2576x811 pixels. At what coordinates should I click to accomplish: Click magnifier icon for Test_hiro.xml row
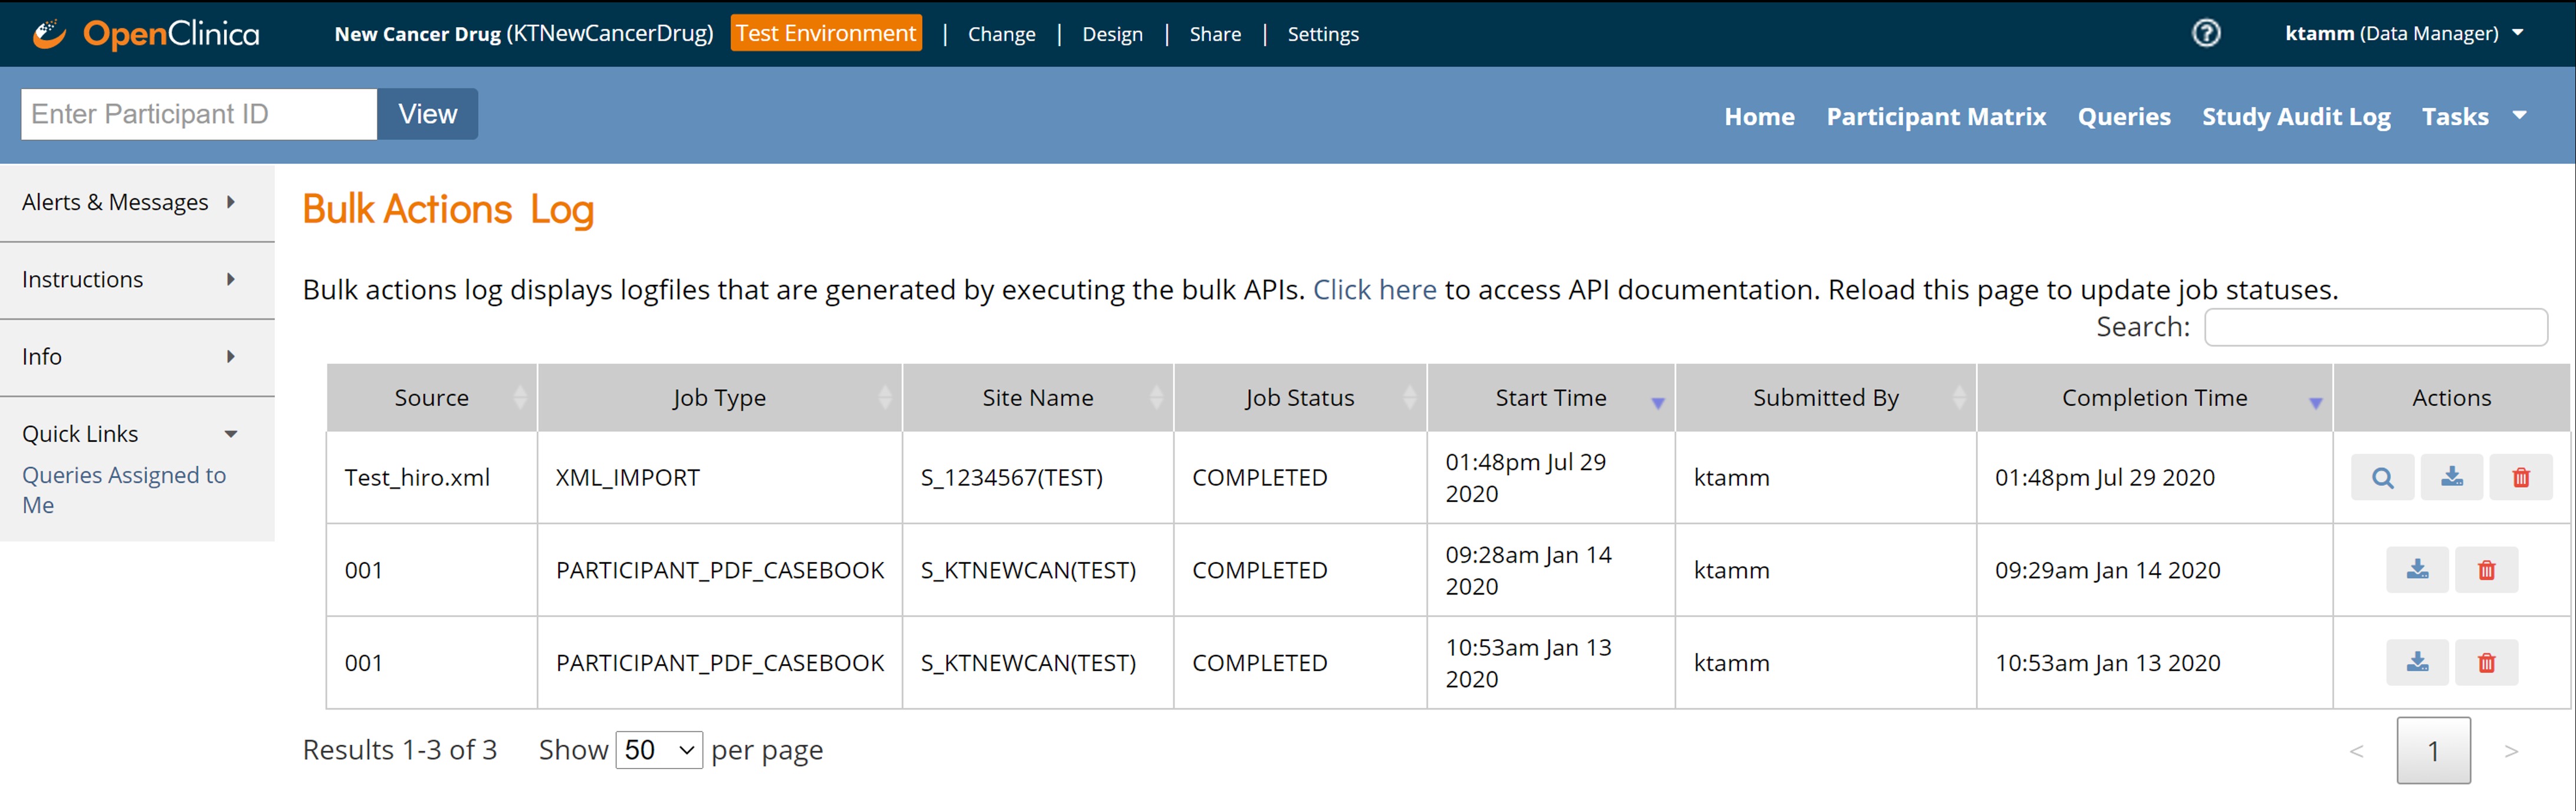coord(2382,478)
